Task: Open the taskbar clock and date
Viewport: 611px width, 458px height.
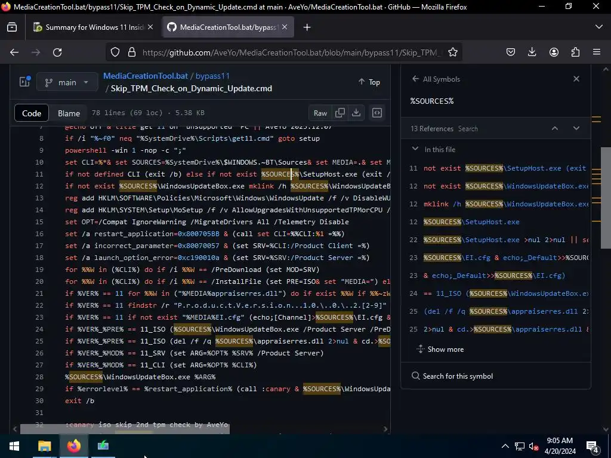Action: coord(560,446)
